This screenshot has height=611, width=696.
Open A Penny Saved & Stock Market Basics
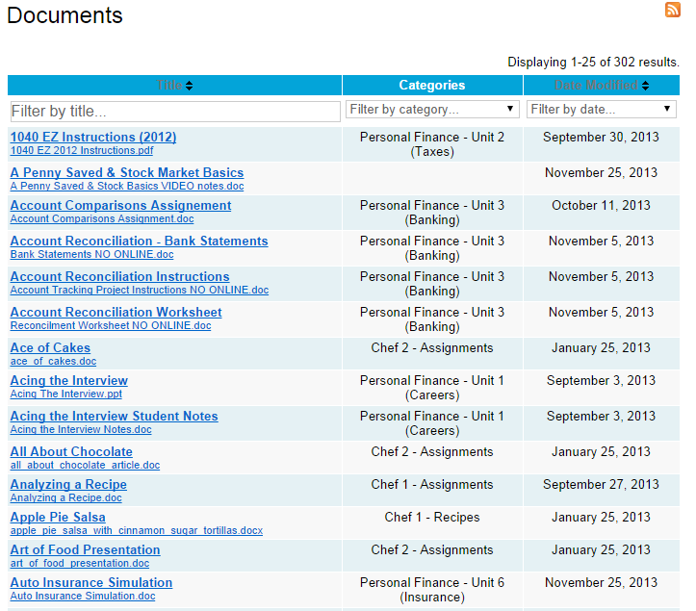tap(127, 172)
